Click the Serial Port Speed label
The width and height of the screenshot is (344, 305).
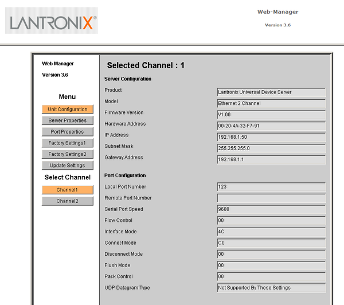click(124, 209)
